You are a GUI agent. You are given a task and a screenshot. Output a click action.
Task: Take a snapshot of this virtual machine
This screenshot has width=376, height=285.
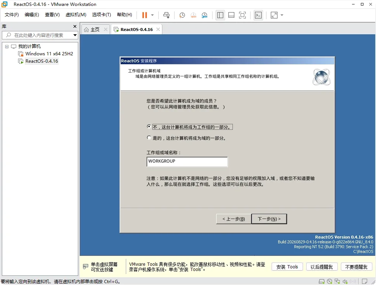tap(182, 15)
